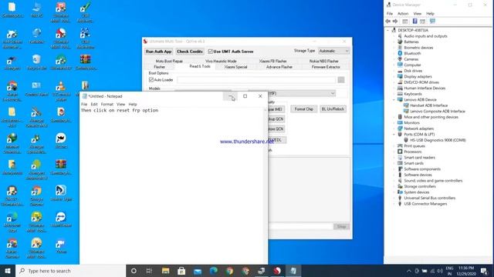Open the Models dropdown arrow in UMT window
Viewport: 494px width, 277px height.
pyautogui.click(x=333, y=93)
